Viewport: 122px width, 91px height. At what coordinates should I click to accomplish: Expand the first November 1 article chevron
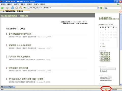pyautogui.click(x=7, y=34)
